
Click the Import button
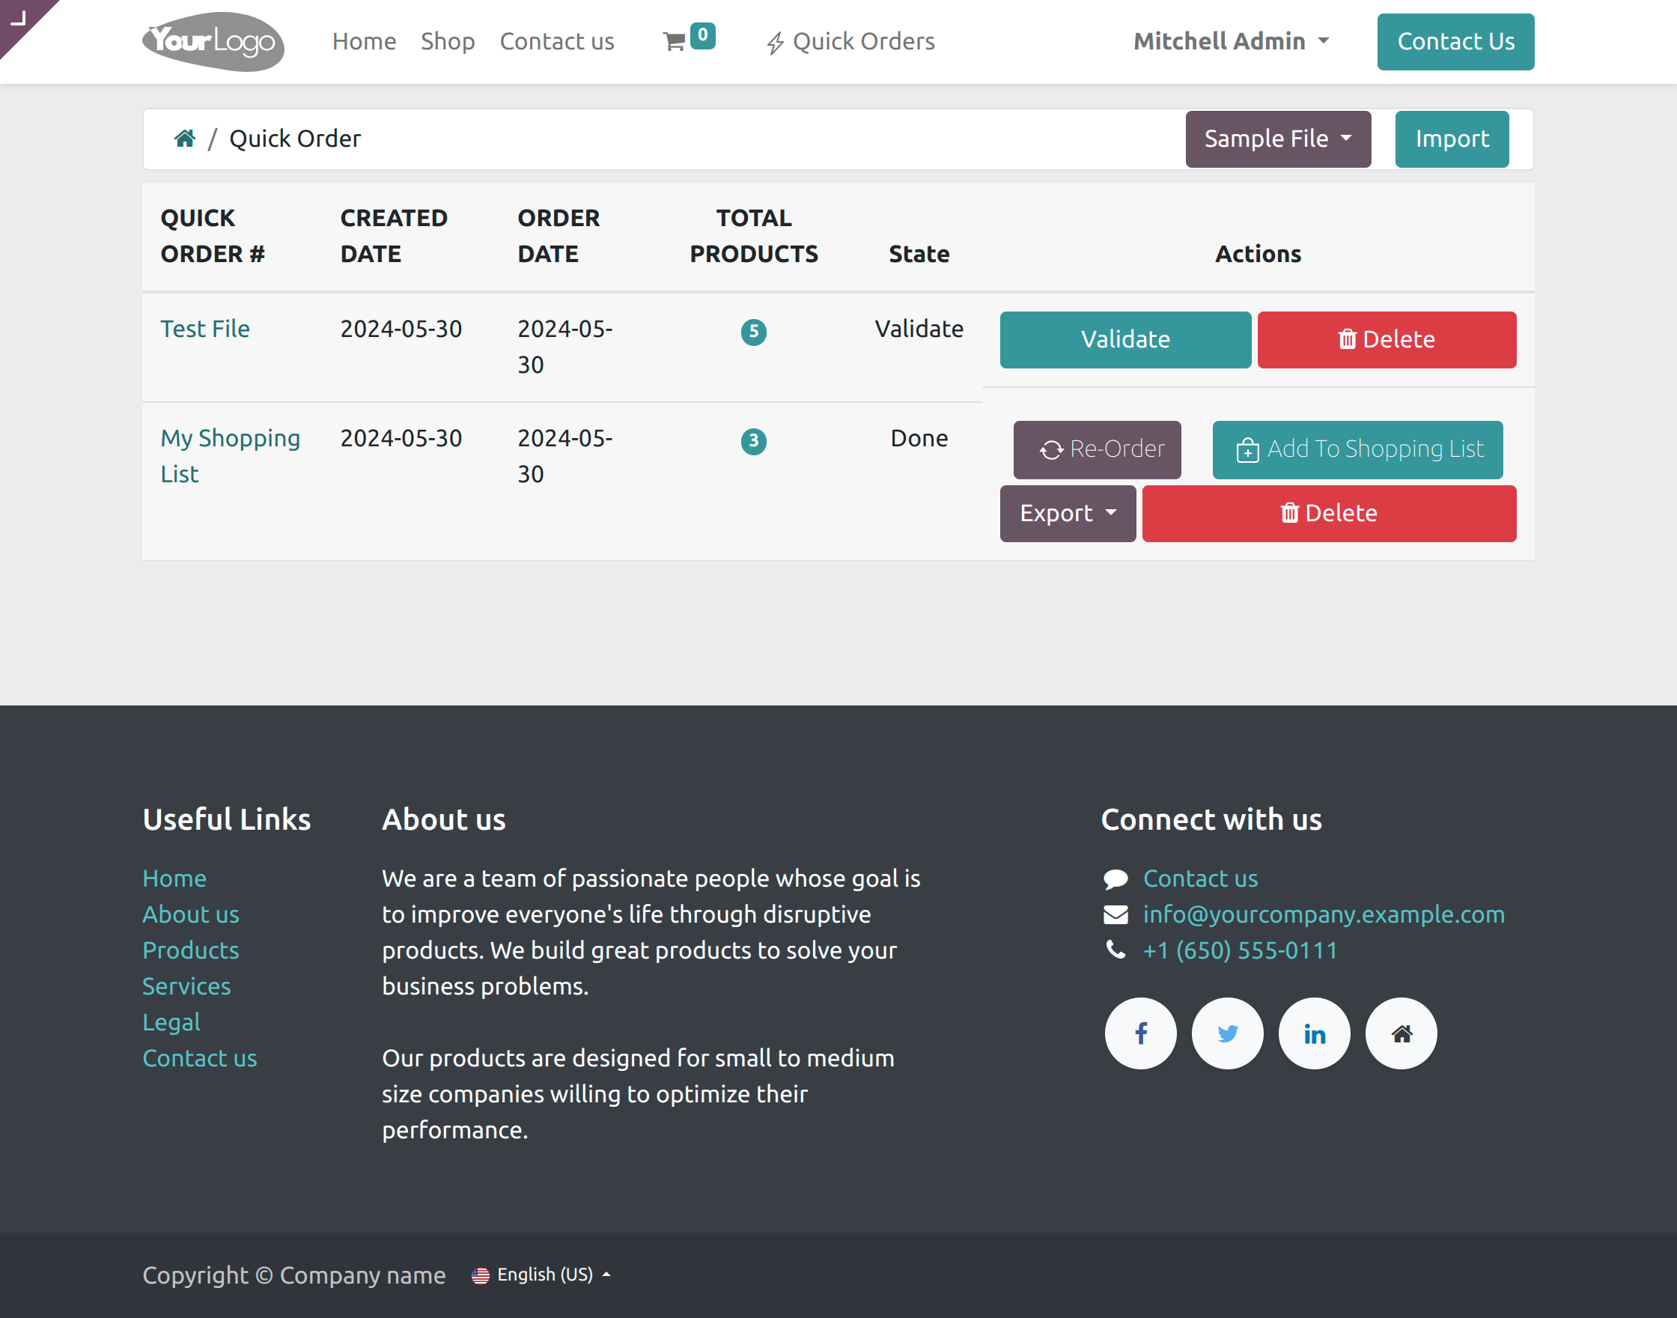[x=1451, y=139]
